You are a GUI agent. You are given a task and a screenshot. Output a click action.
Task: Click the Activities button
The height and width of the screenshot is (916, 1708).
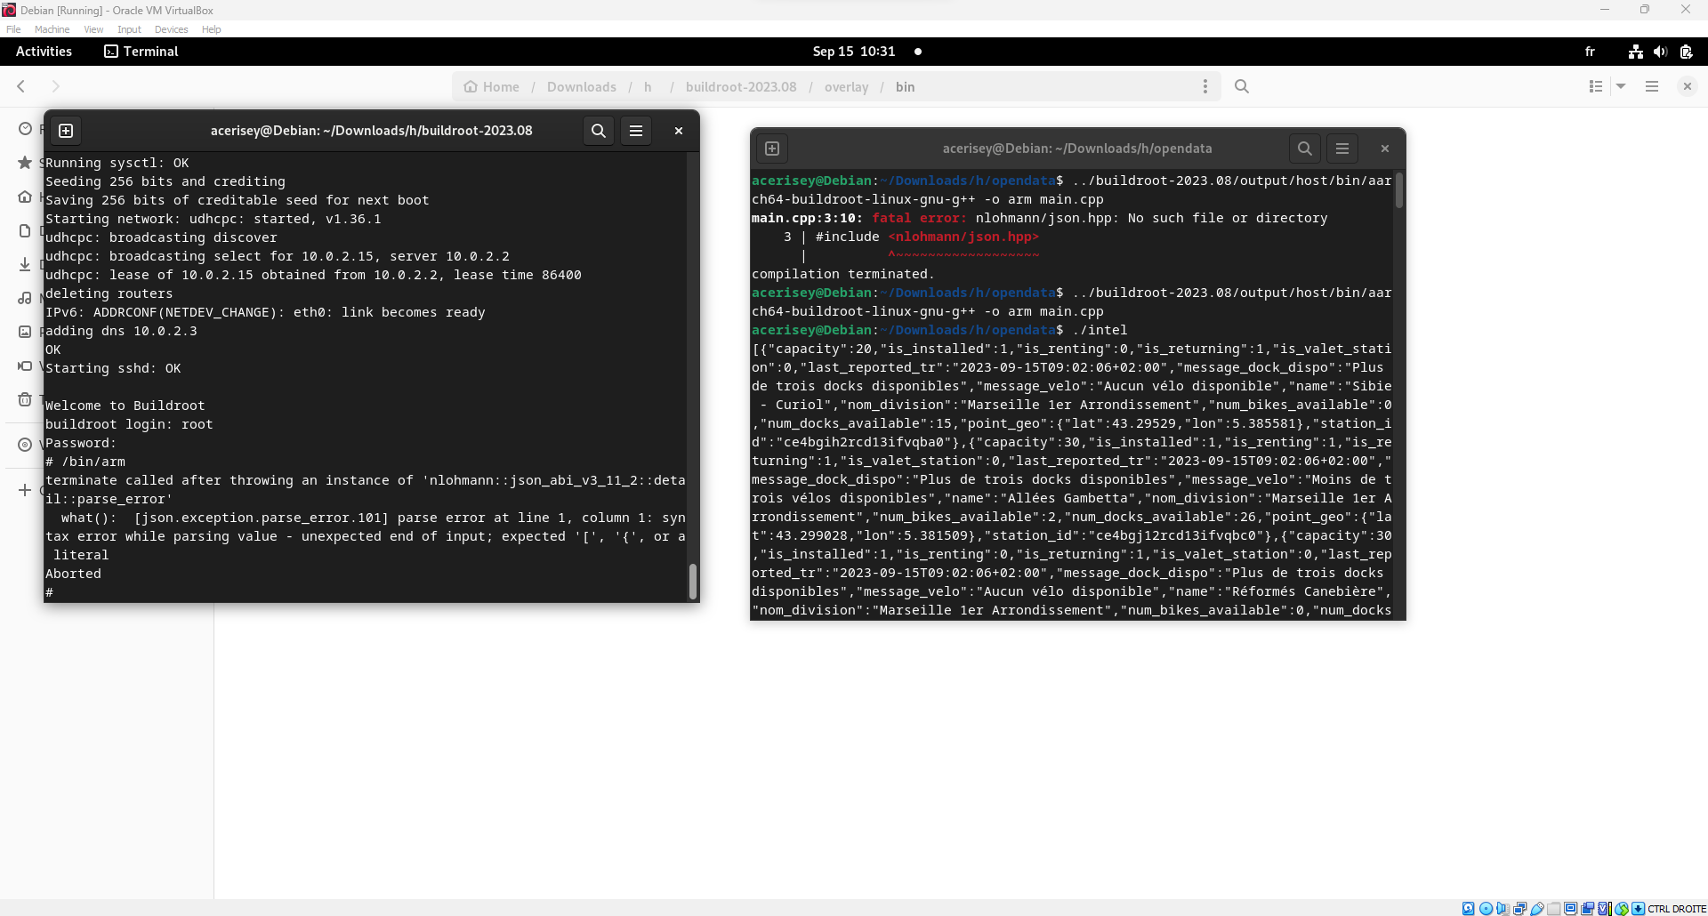point(44,52)
